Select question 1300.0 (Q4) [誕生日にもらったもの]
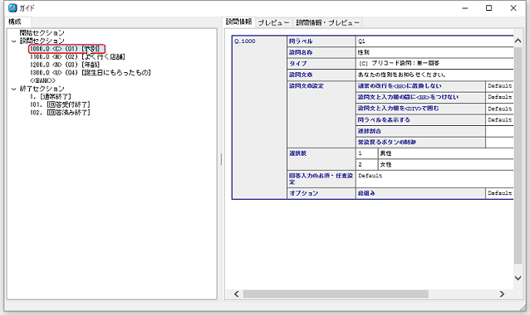Viewport: 530px width, 315px height. click(x=91, y=72)
